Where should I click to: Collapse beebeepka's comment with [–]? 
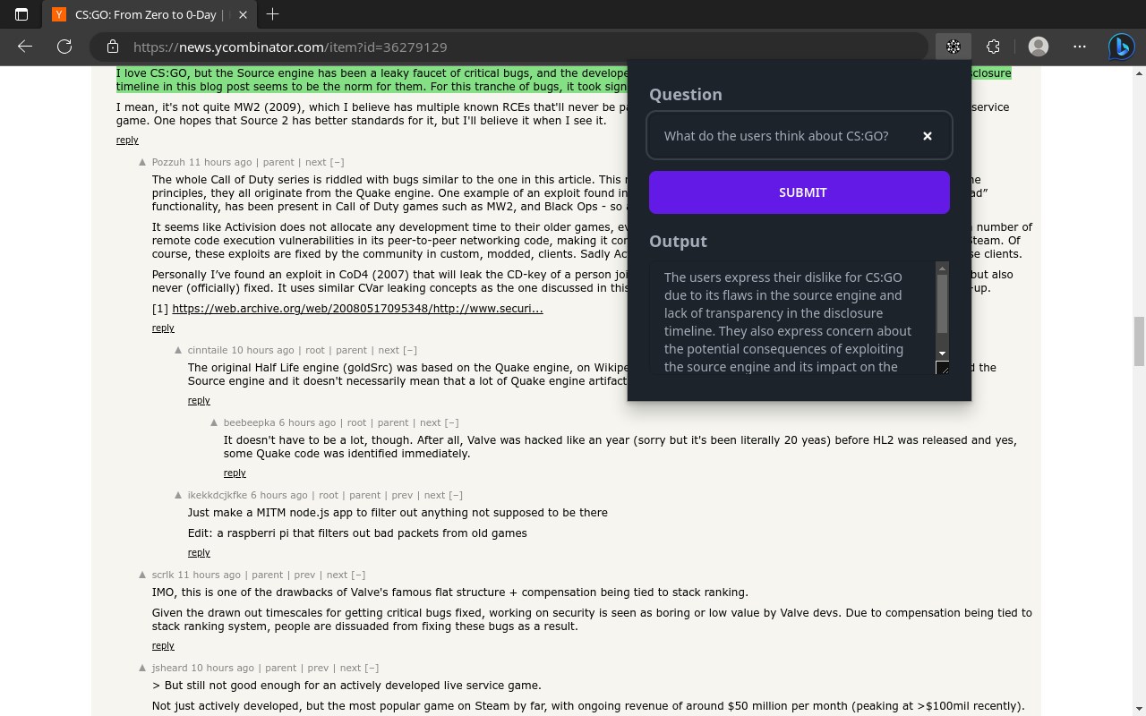(x=451, y=422)
